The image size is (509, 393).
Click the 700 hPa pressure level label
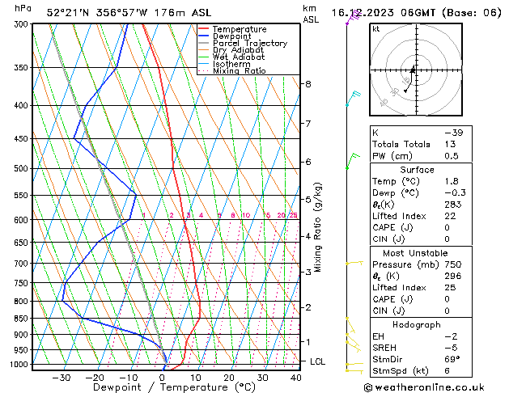[23, 264]
